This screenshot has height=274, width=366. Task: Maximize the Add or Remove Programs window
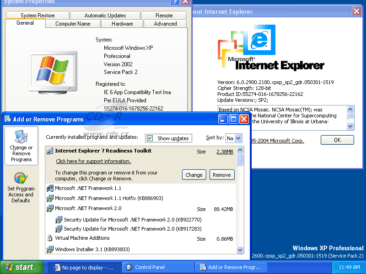coord(233,119)
